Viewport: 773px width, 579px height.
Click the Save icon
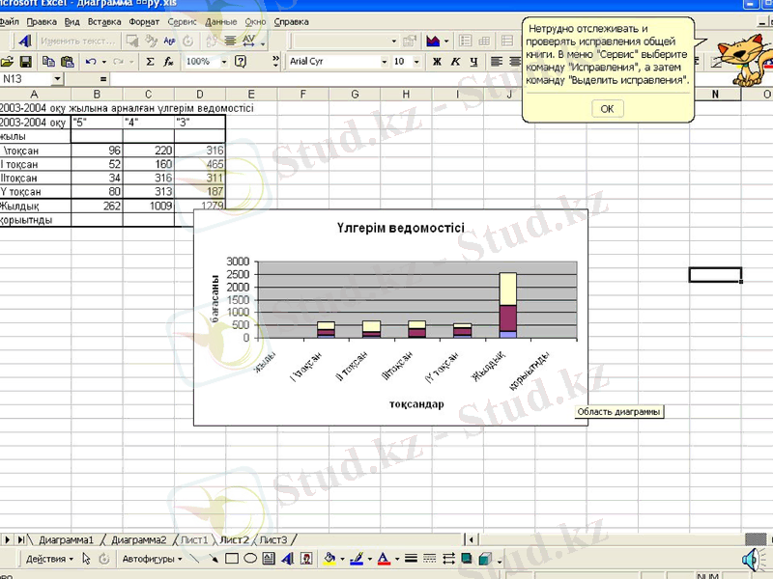click(x=24, y=62)
